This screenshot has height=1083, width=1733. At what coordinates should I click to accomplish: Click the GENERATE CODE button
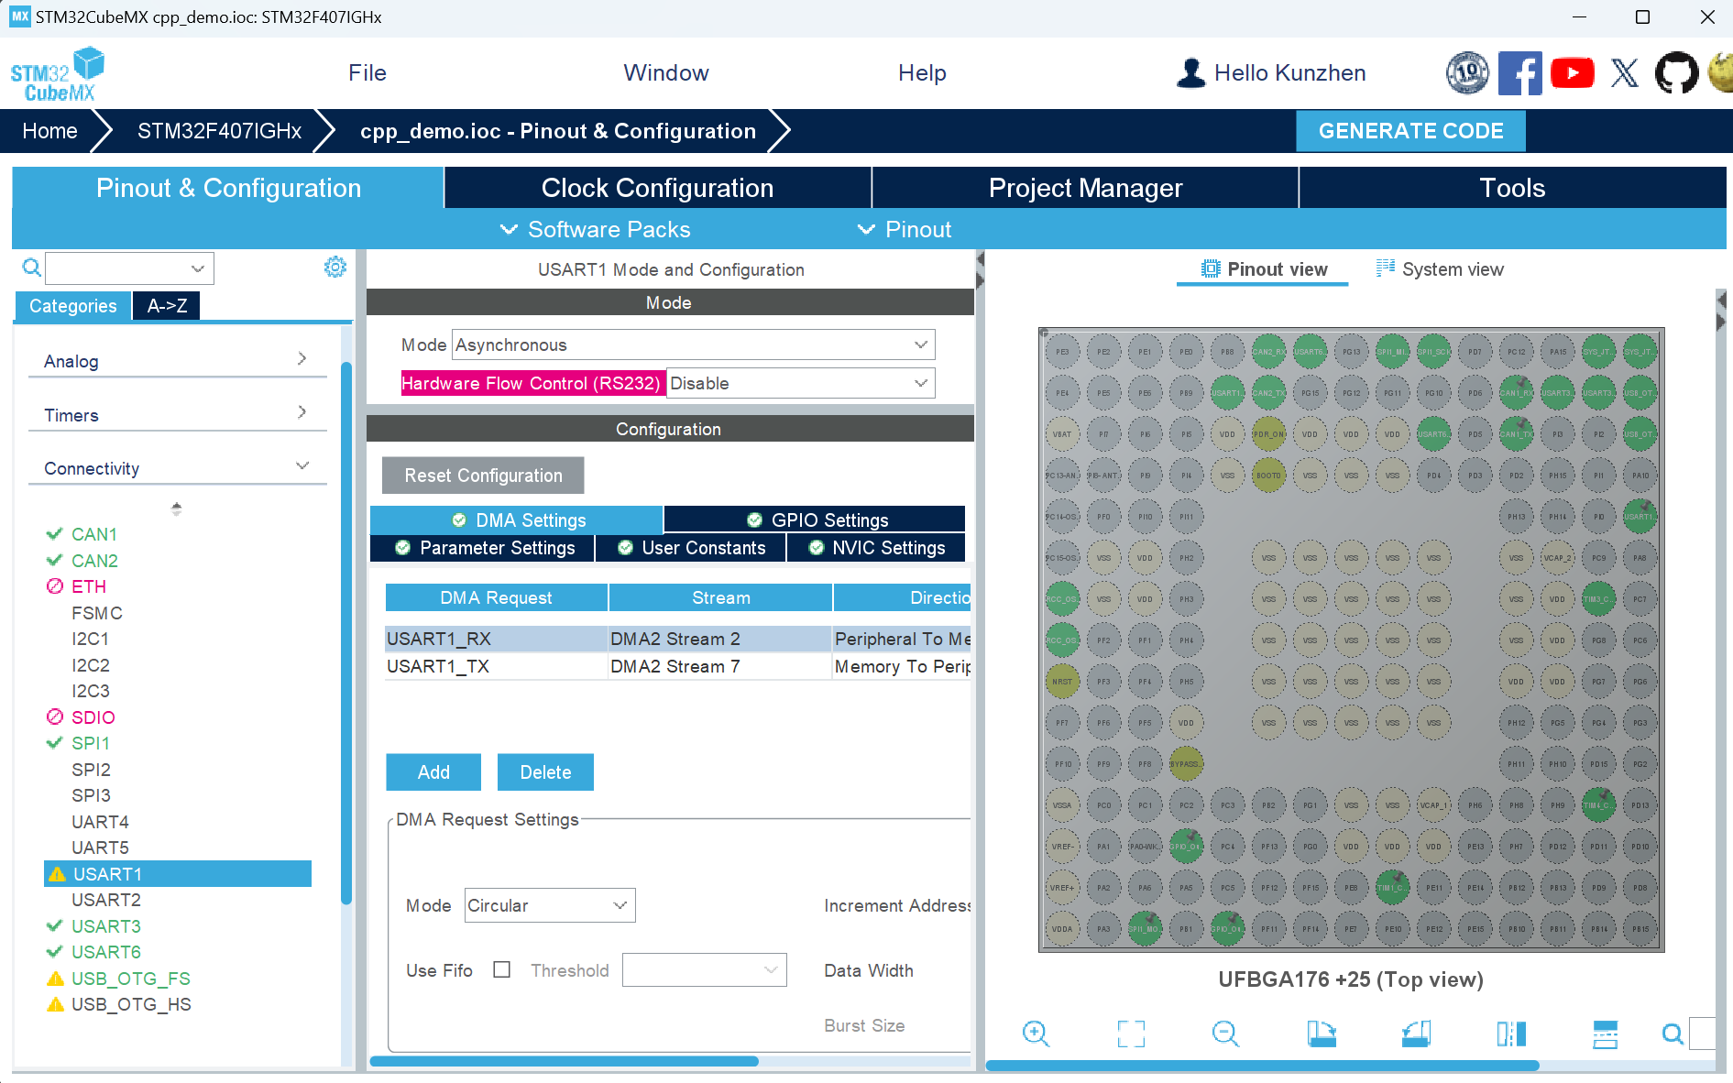point(1410,131)
